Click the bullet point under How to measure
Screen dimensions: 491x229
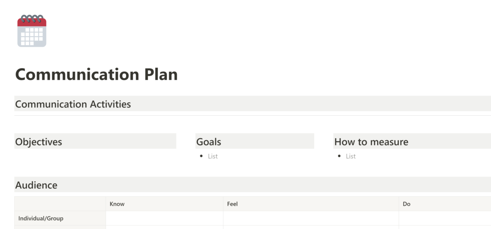coord(339,156)
